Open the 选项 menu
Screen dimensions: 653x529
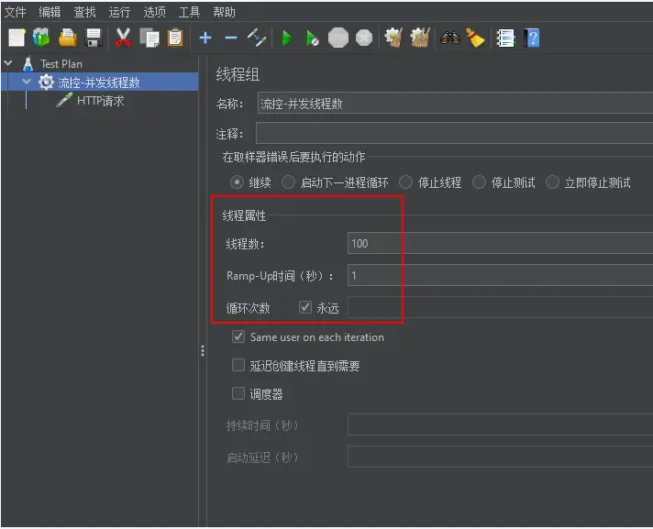[154, 12]
